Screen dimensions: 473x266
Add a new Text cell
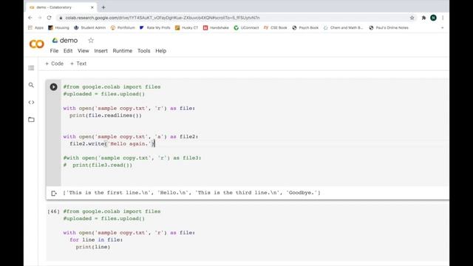(78, 64)
